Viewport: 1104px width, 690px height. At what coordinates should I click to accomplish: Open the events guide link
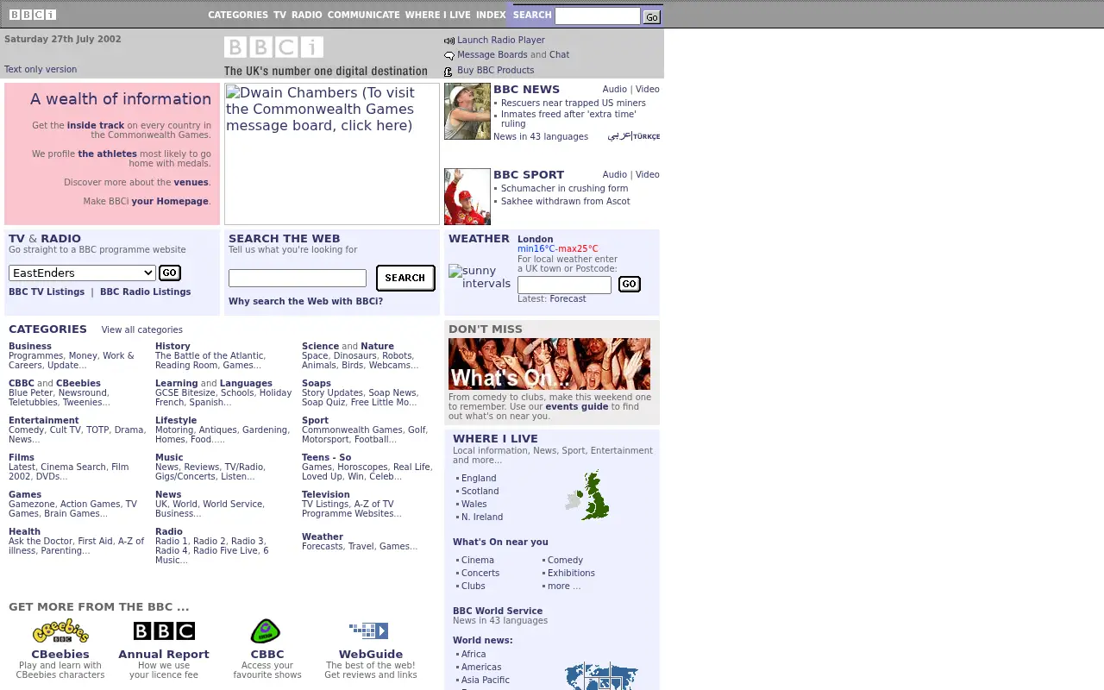[577, 406]
